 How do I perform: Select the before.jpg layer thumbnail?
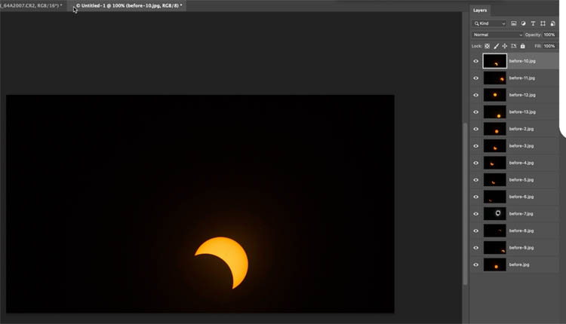pos(494,264)
